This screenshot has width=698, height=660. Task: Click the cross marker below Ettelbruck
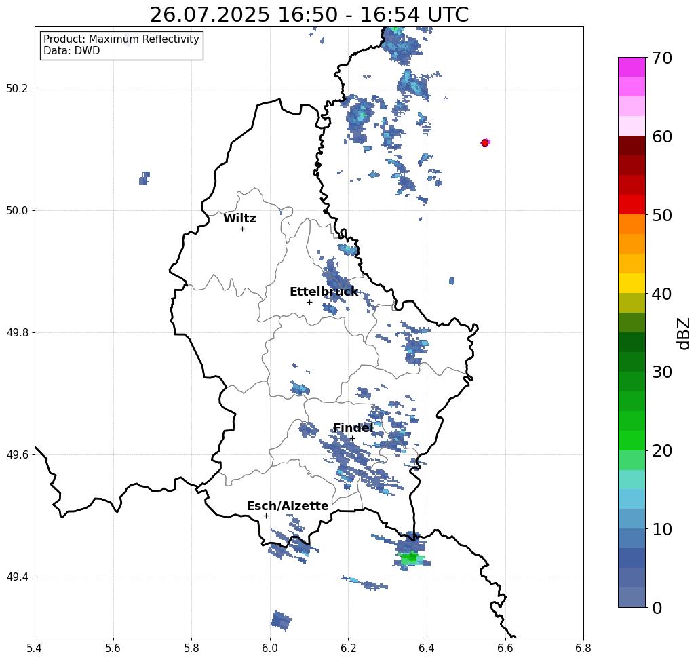coord(309,302)
